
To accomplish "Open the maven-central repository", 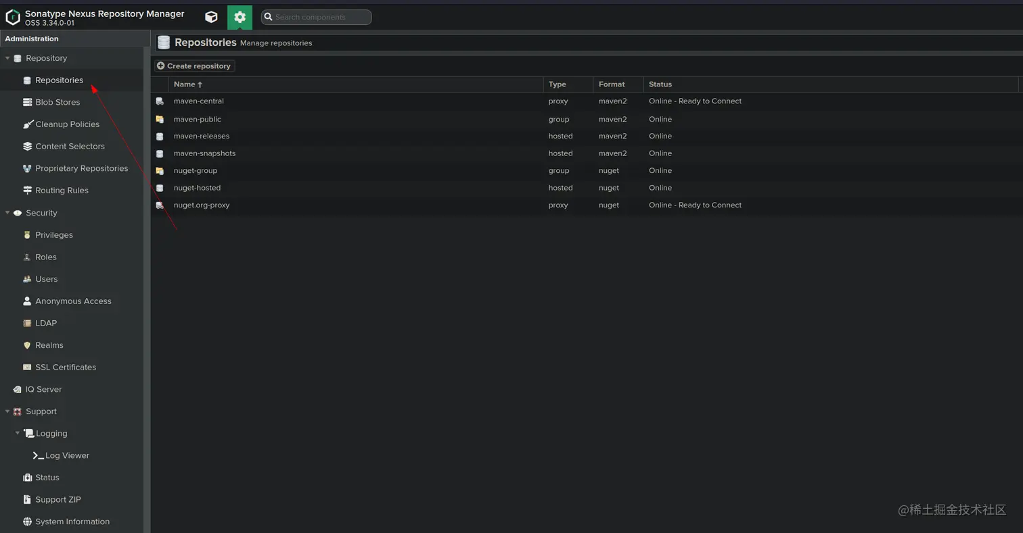I will click(198, 101).
